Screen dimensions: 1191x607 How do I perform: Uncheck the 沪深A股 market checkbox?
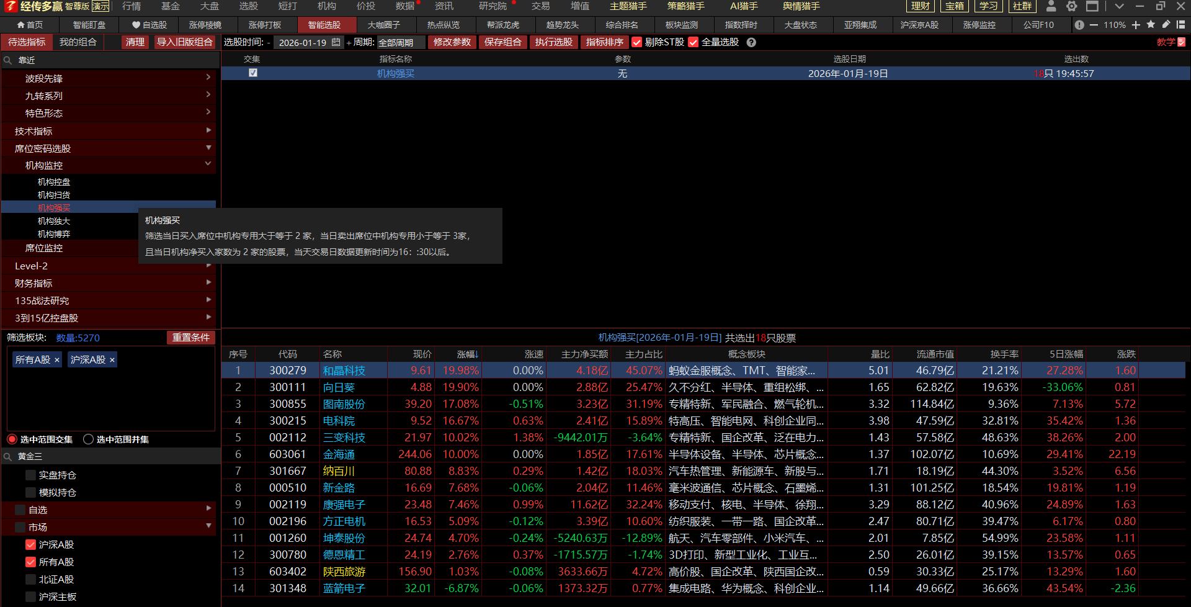click(30, 545)
